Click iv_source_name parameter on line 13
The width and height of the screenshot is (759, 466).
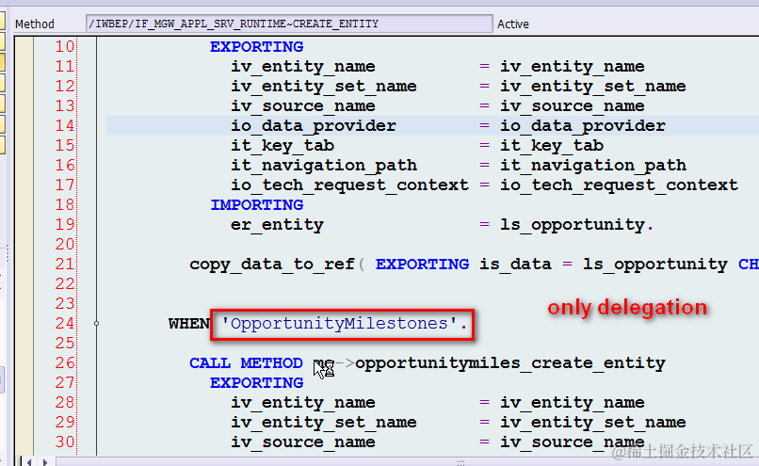pyautogui.click(x=303, y=106)
